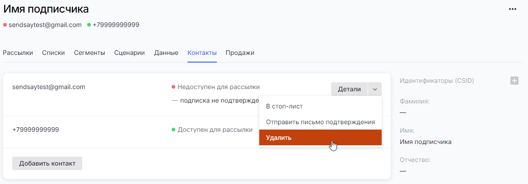Click the red status dot beside header email

coord(5,25)
